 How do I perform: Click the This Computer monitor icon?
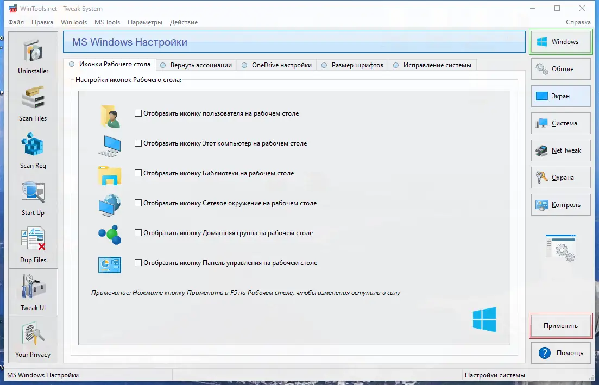[x=110, y=146]
